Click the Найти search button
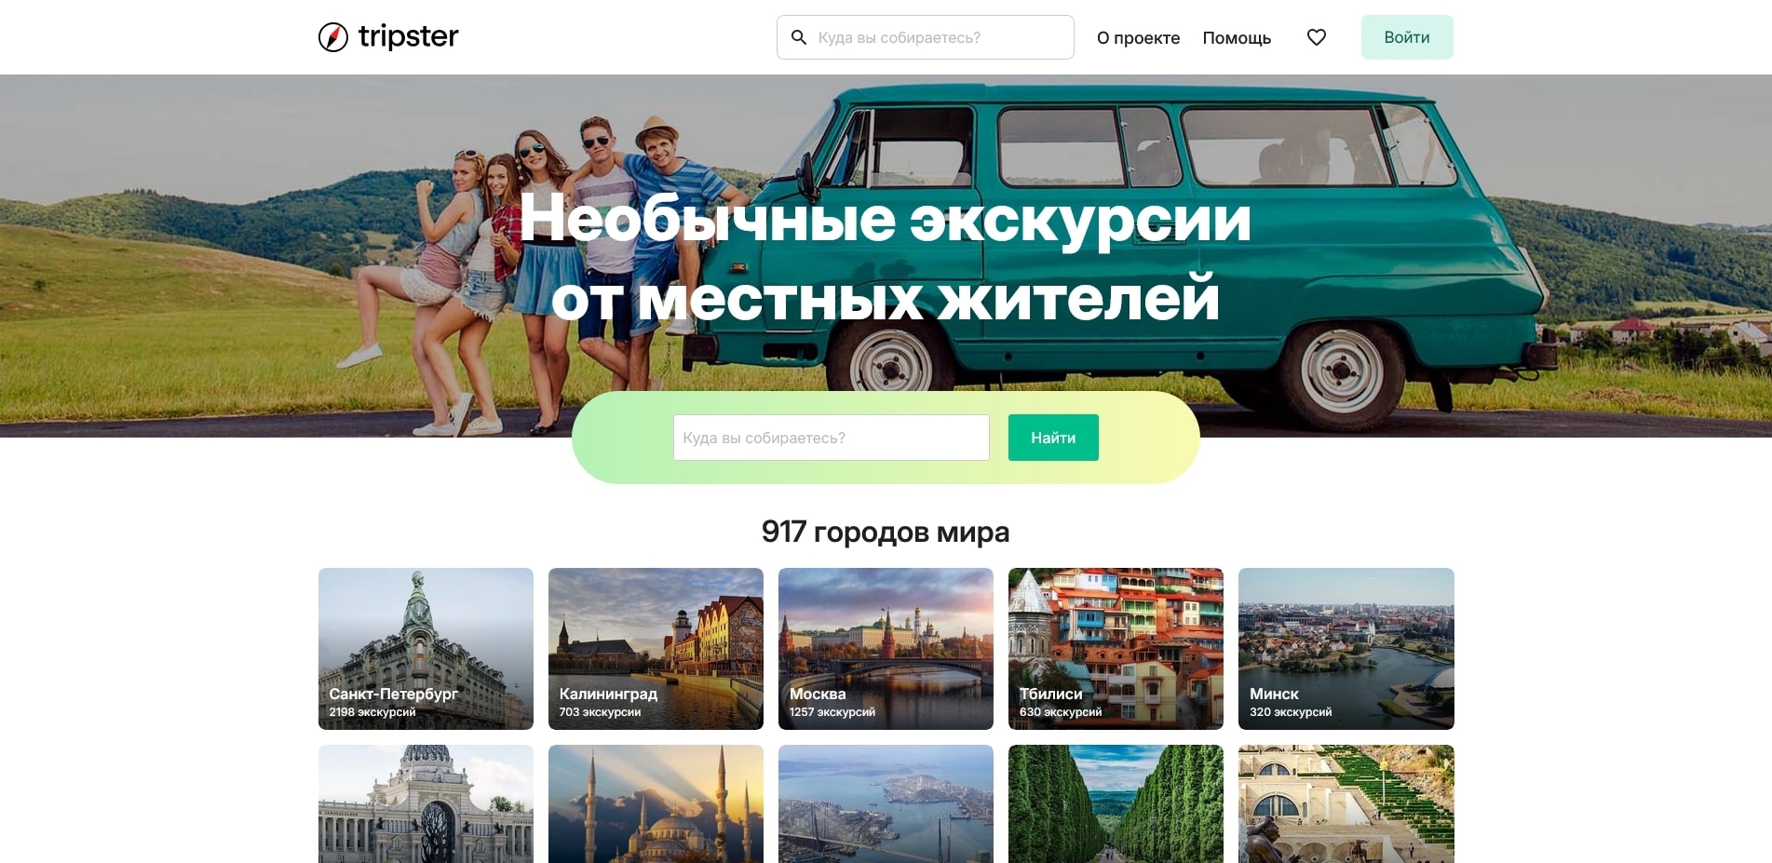Screen dimensions: 1772x863 coord(1052,438)
